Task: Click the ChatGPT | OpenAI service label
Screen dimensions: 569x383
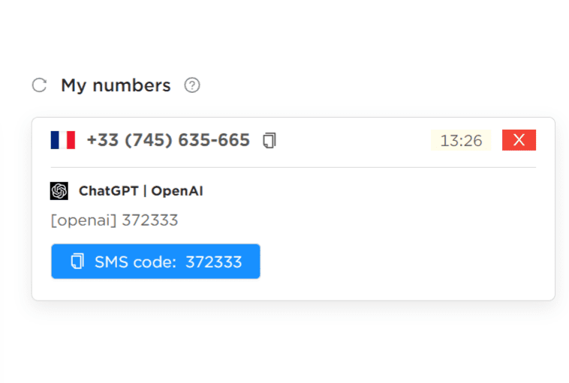Action: 141,191
